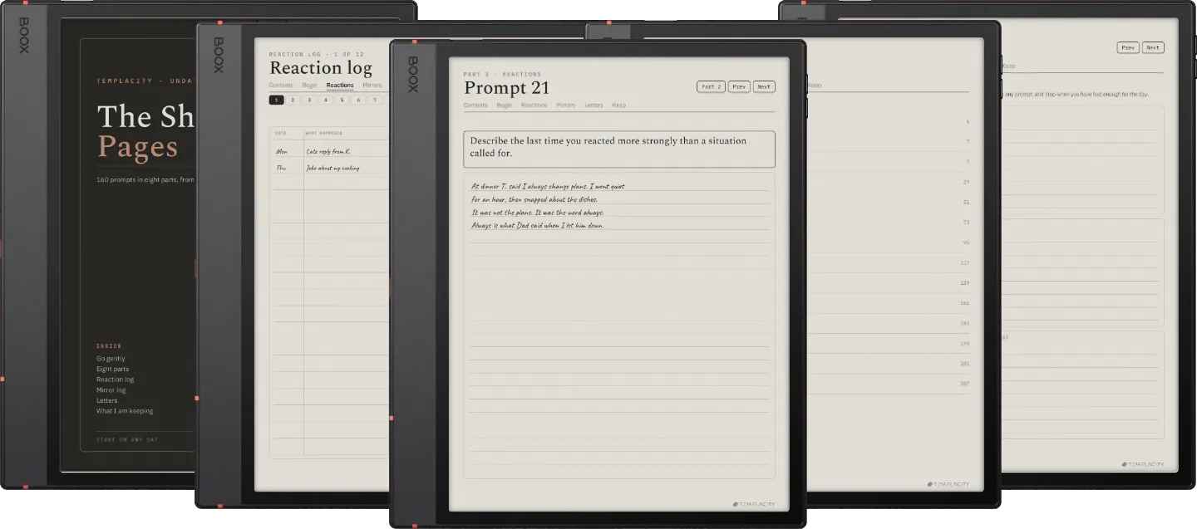Open 'What I am keeping' link on cover
This screenshot has height=529, width=1197.
coord(125,411)
